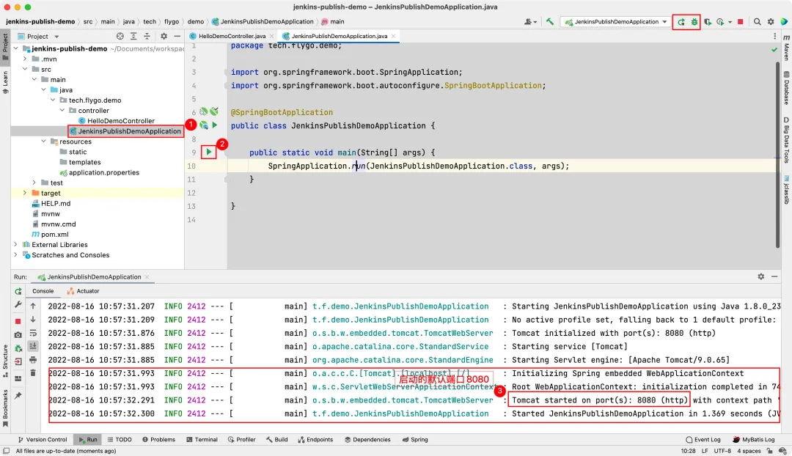The image size is (792, 456).
Task: Collapse the main folder
Action: point(34,79)
